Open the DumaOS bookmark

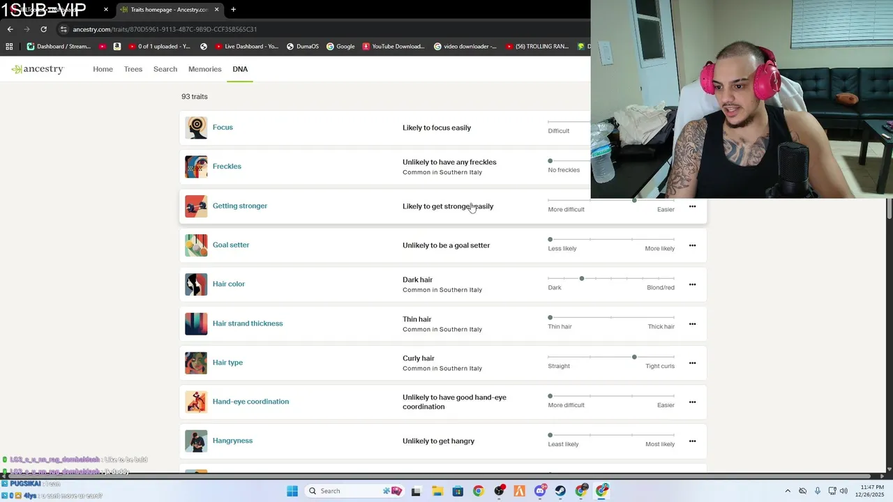point(302,47)
